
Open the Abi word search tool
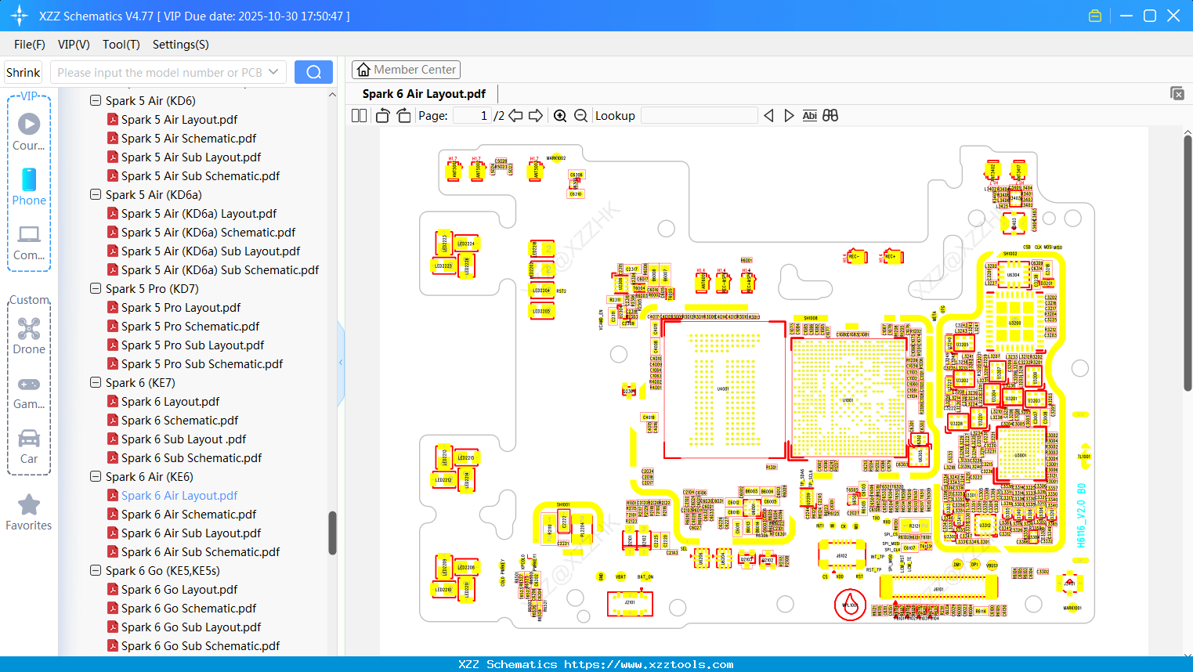pyautogui.click(x=809, y=115)
